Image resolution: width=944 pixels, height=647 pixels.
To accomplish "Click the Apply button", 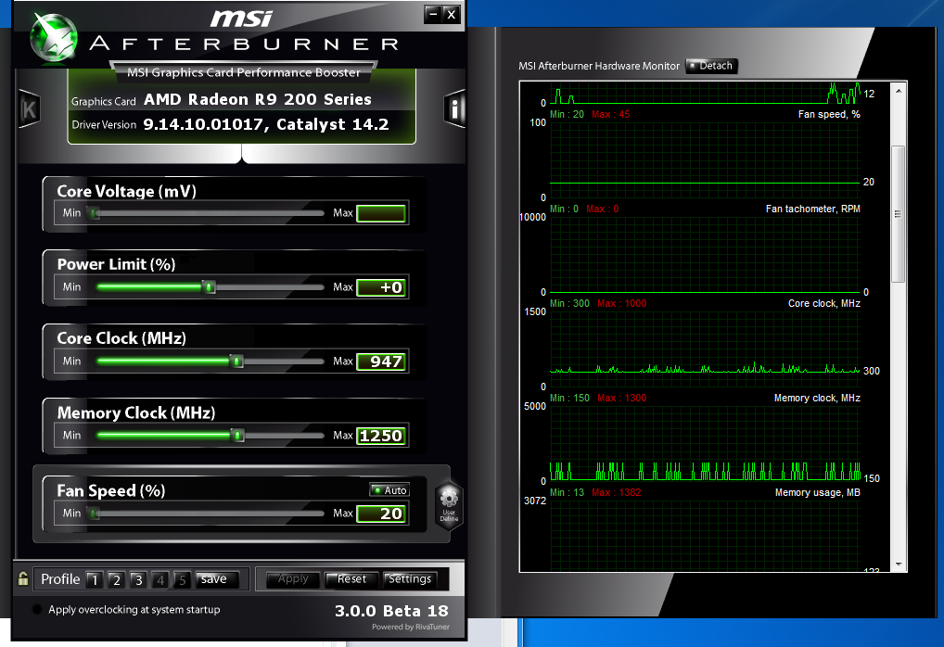I will (293, 579).
